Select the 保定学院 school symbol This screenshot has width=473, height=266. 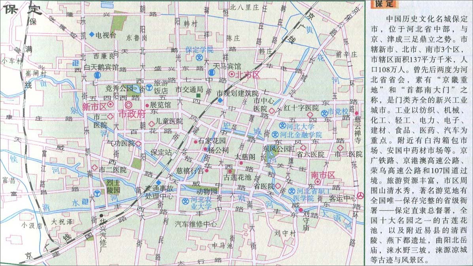coord(199,58)
